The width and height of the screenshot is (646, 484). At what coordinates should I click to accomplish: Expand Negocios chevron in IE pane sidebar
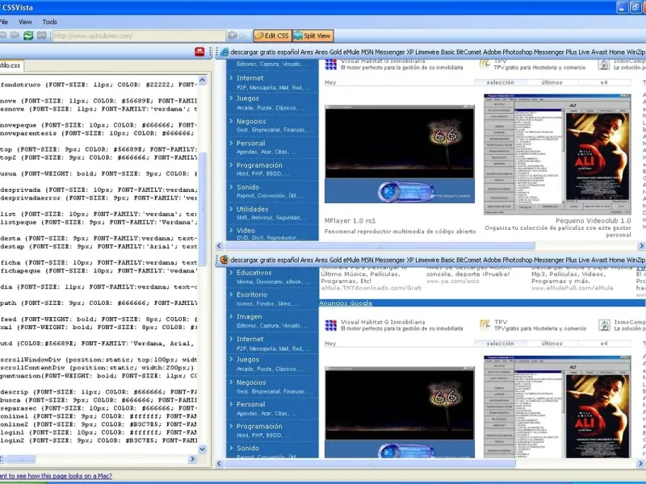[x=231, y=120]
